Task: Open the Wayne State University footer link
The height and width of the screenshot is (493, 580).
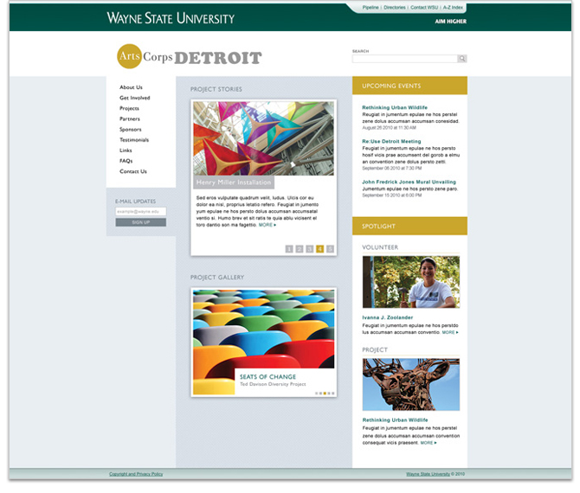Action: point(428,474)
